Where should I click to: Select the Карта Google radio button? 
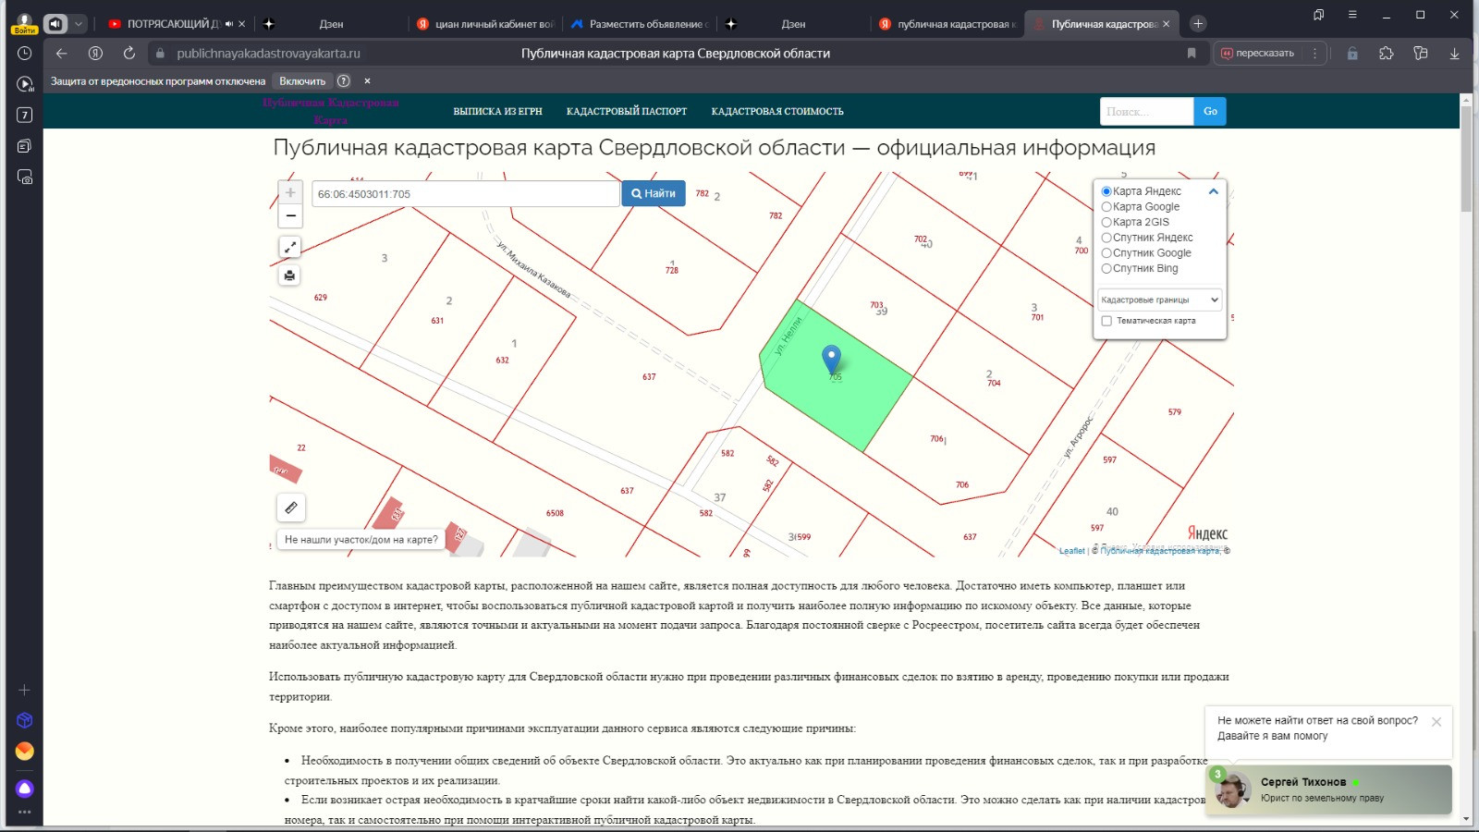1106,207
